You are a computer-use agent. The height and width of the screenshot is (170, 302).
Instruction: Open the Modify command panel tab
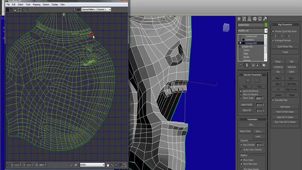pyautogui.click(x=244, y=19)
